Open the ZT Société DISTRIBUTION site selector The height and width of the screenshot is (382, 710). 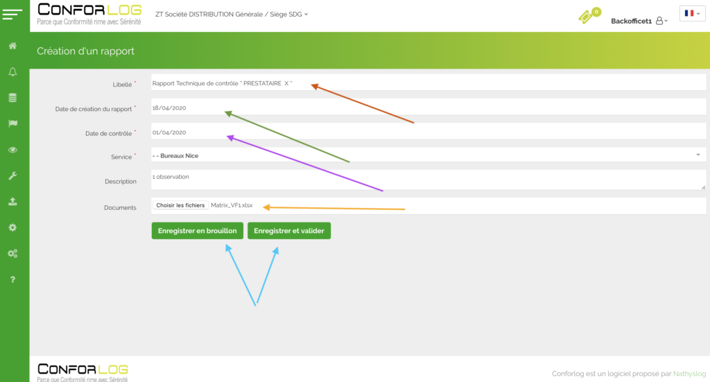232,14
